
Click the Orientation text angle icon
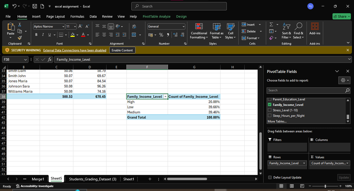118,27
